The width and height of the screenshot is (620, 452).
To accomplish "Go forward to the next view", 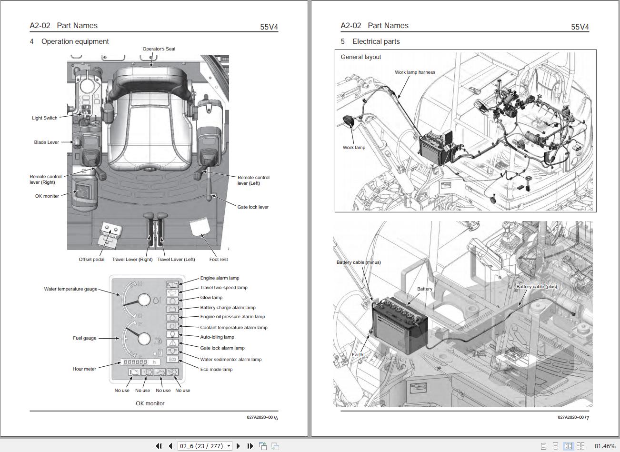I will tap(274, 446).
